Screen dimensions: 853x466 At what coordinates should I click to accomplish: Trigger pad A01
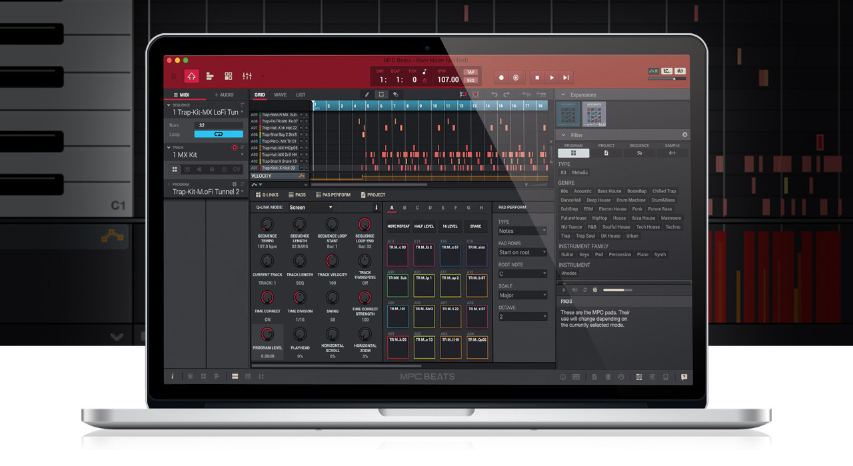(398, 347)
